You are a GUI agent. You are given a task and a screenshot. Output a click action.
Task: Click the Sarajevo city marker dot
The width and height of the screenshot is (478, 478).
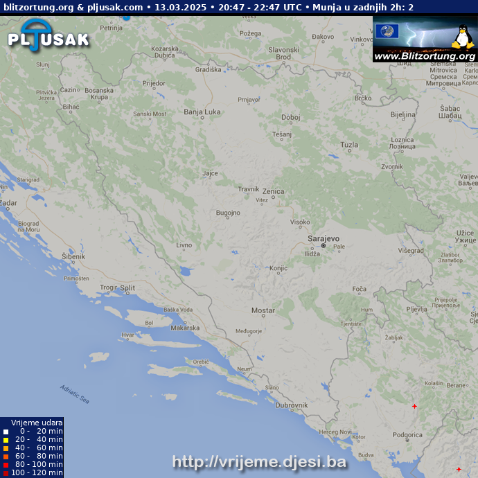coord(323,246)
